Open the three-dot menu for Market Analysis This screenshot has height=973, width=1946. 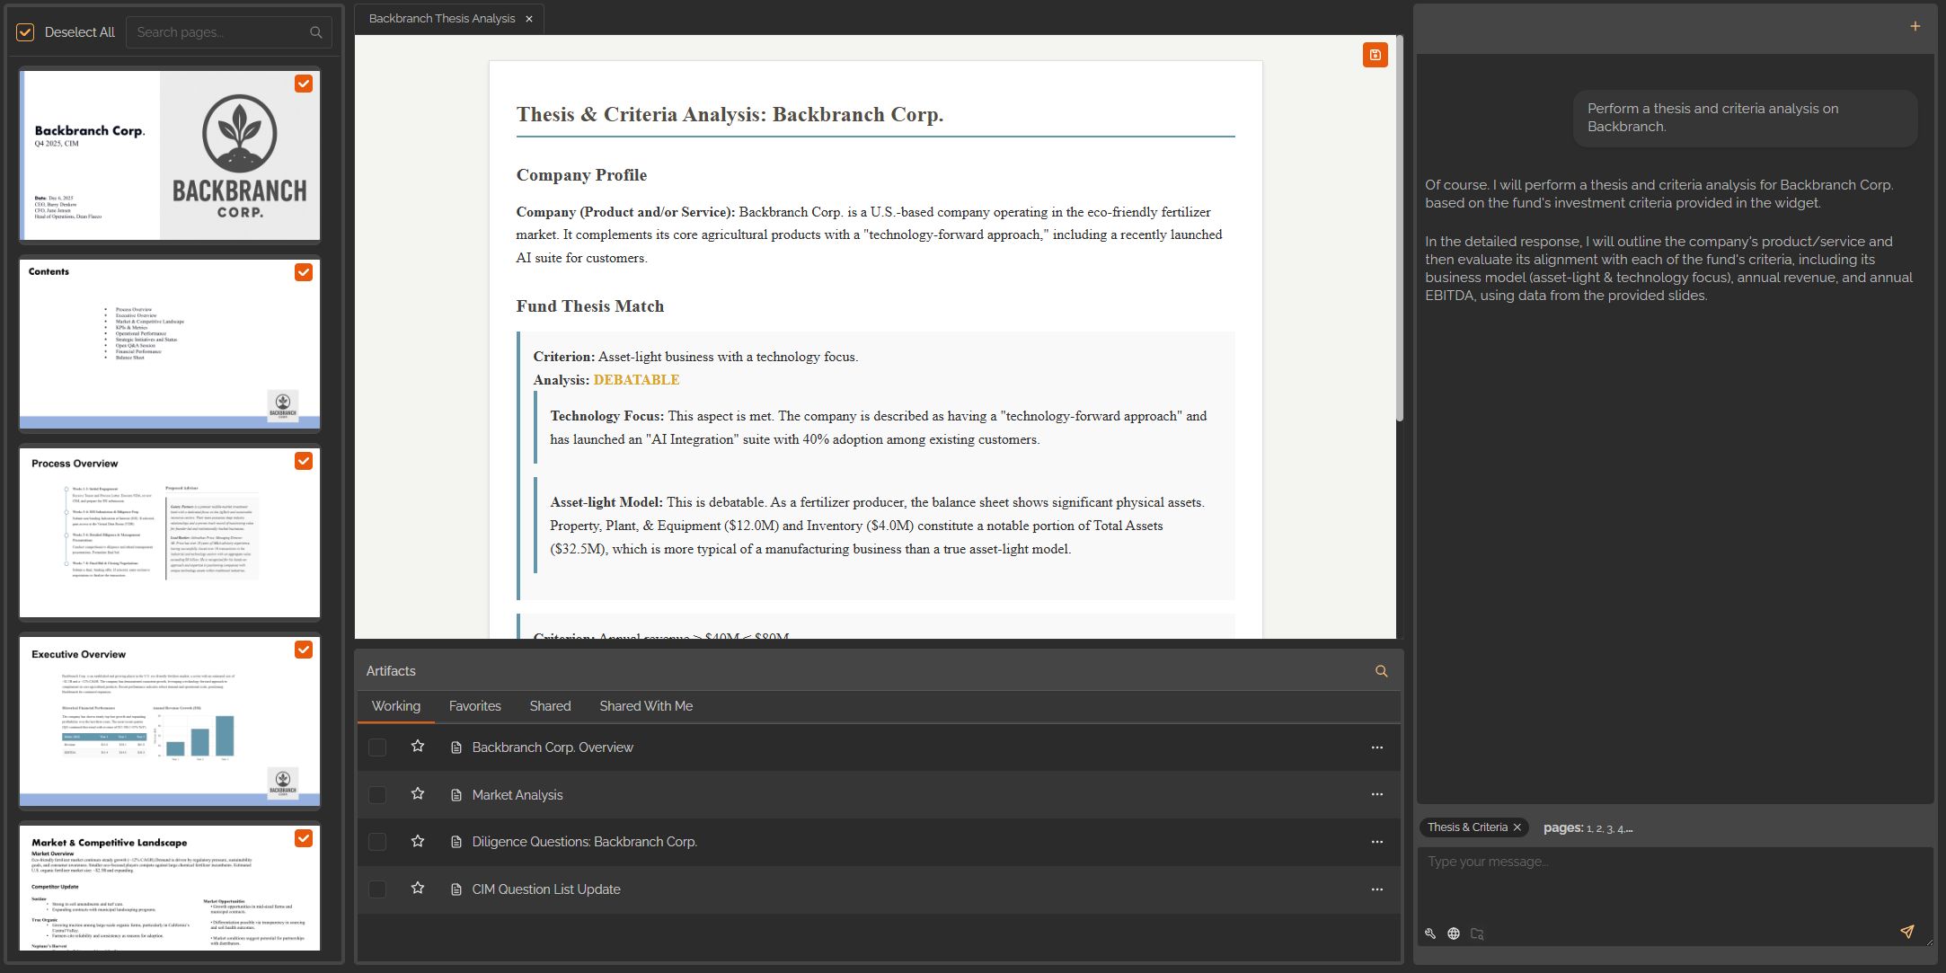pyautogui.click(x=1376, y=794)
